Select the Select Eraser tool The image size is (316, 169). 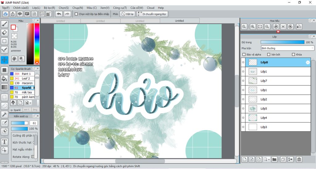4,131
